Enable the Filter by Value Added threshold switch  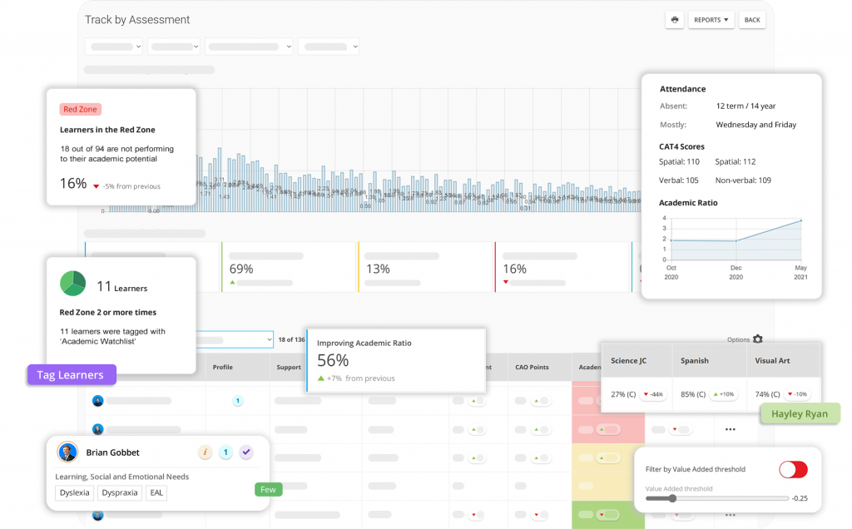(793, 470)
